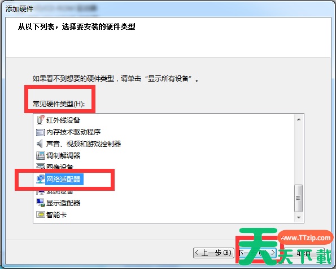Click the 下一步 next button
Viewport: 336px width, 269px height.
tap(257, 253)
